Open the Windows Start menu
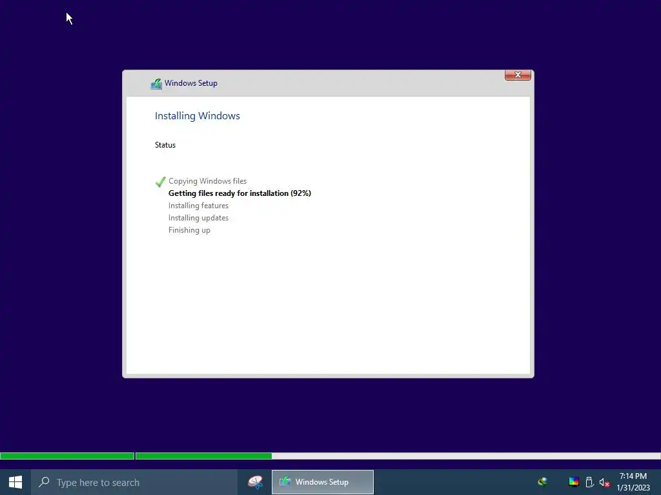The height and width of the screenshot is (495, 661). coord(15,482)
